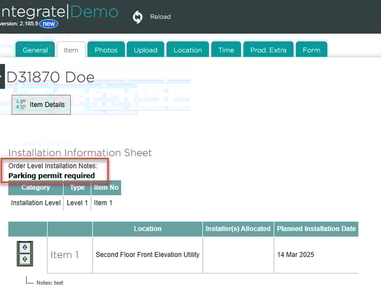This screenshot has height=300, width=381.
Task: Click the Type column header
Action: (x=78, y=188)
